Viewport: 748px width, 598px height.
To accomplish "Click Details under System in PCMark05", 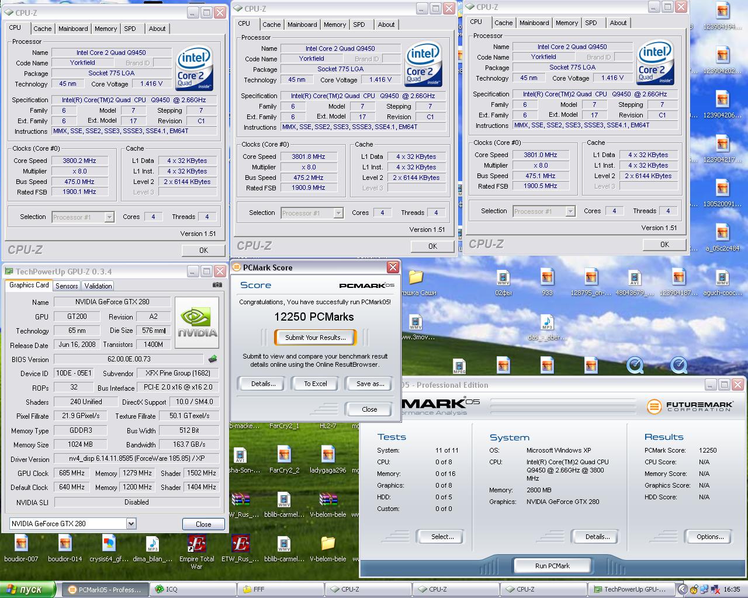I will (x=597, y=537).
